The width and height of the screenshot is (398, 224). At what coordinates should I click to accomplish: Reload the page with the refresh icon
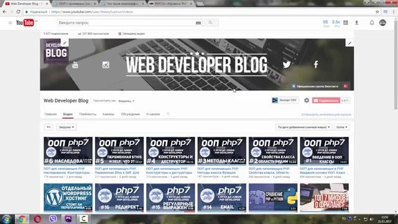tap(18, 12)
